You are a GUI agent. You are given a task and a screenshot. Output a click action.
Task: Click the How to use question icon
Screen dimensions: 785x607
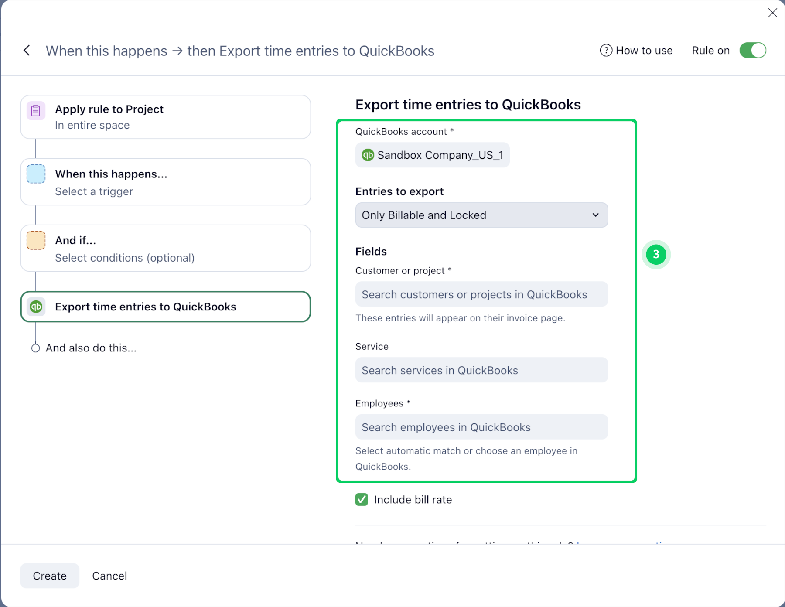606,51
